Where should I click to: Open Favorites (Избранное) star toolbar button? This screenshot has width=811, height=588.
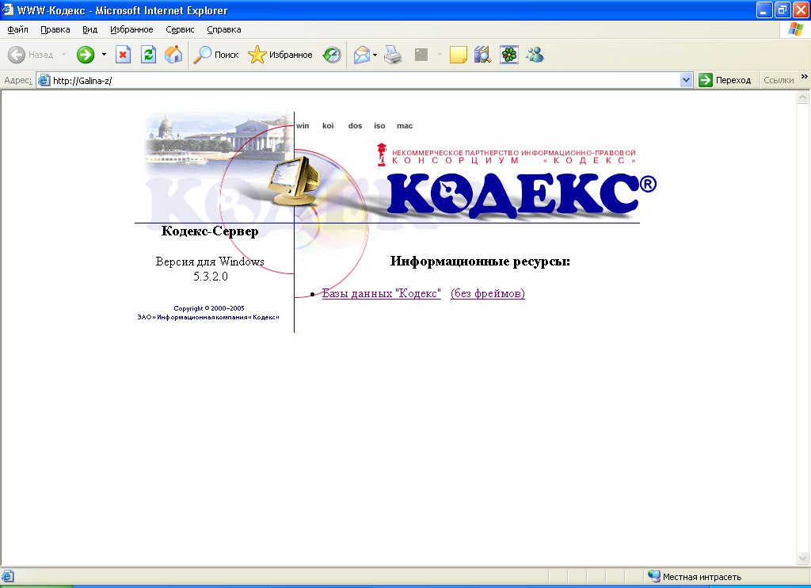tap(280, 55)
